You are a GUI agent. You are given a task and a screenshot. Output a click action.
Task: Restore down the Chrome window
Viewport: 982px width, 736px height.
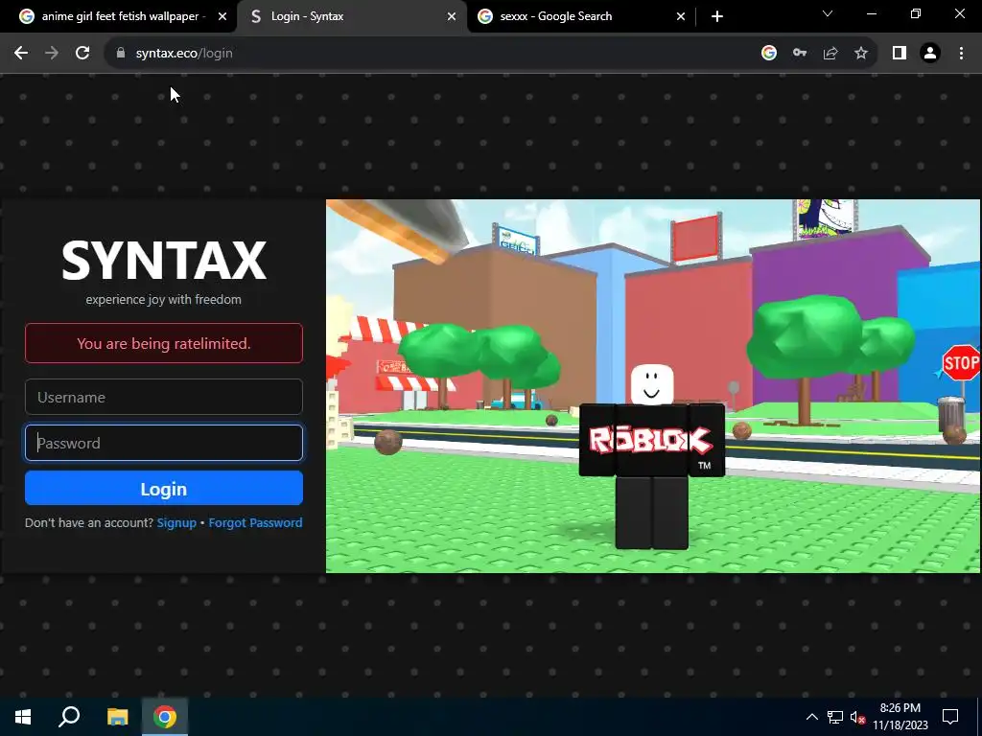[916, 13]
